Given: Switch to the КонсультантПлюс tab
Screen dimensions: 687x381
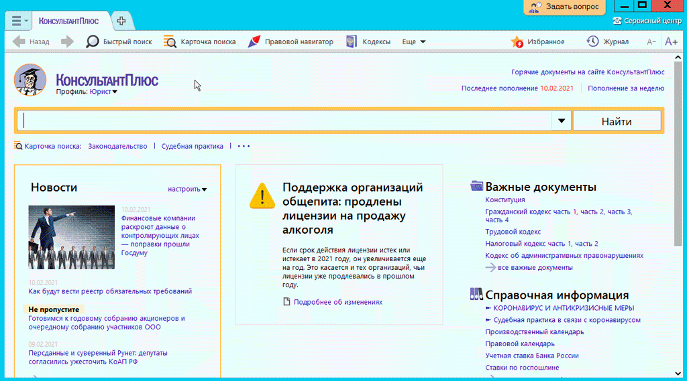Looking at the screenshot, I should click(68, 21).
